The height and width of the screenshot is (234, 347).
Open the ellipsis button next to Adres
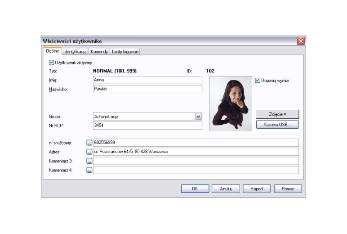(89, 152)
